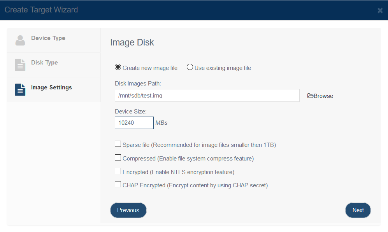
Task: Close the Create Target Wizard dialog
Action: coord(380,10)
